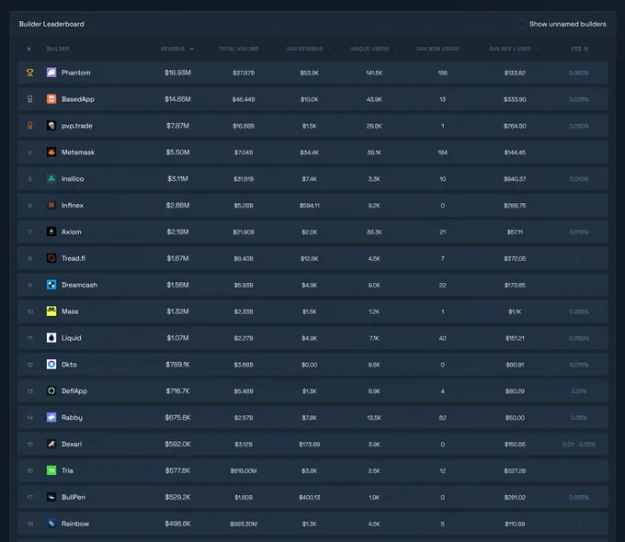This screenshot has height=542, width=625.
Task: Sort by the Total Volume column header
Action: [x=243, y=49]
